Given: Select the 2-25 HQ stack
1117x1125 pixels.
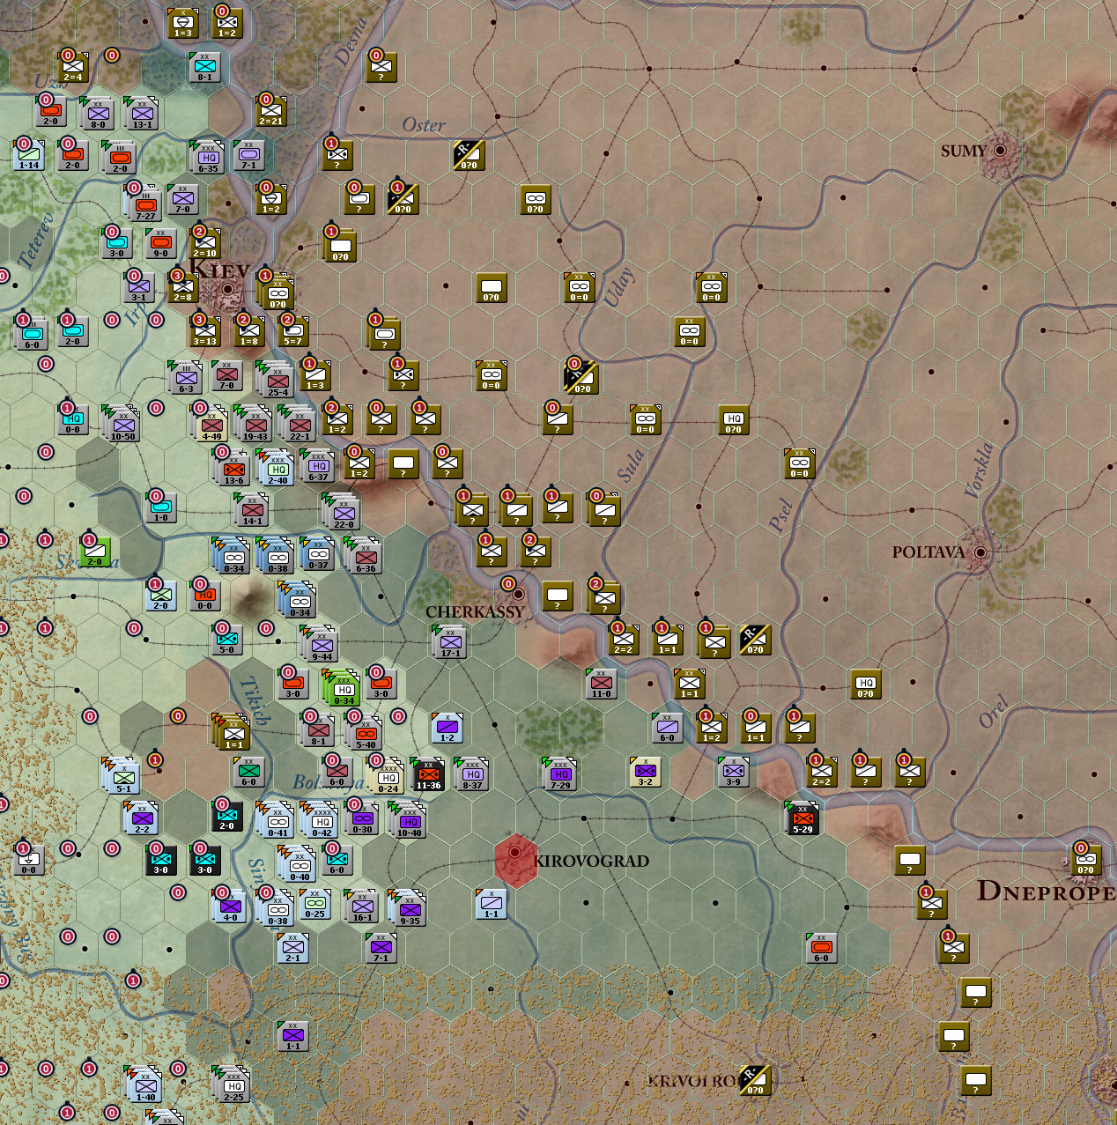Looking at the screenshot, I should [232, 1086].
